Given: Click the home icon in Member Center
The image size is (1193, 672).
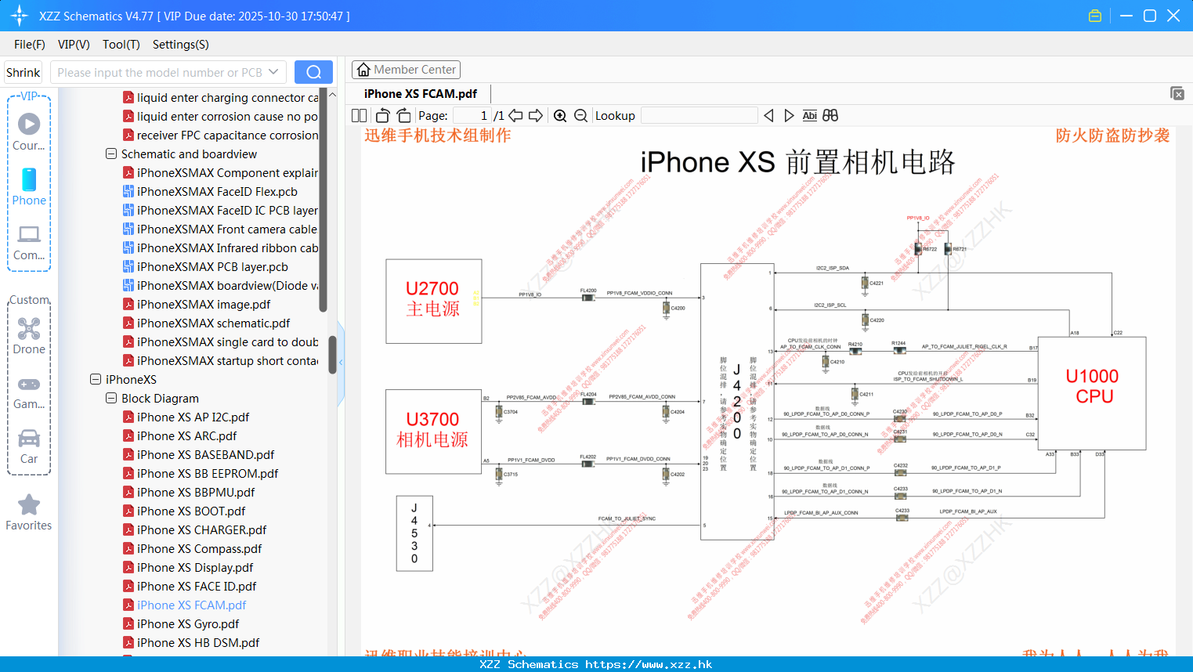Looking at the screenshot, I should pos(363,70).
